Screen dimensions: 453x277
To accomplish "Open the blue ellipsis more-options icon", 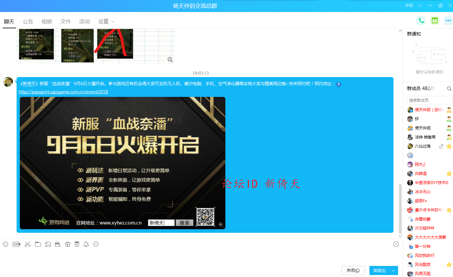I will click(448, 20).
